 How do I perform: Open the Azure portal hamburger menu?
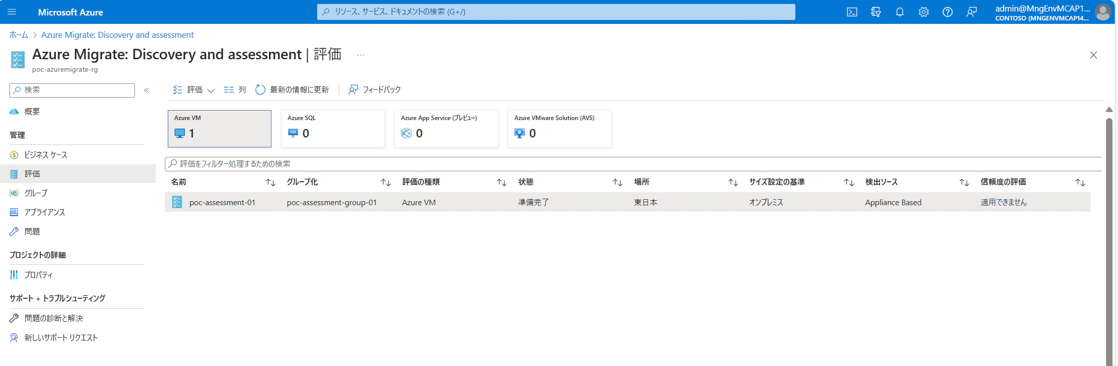(12, 12)
